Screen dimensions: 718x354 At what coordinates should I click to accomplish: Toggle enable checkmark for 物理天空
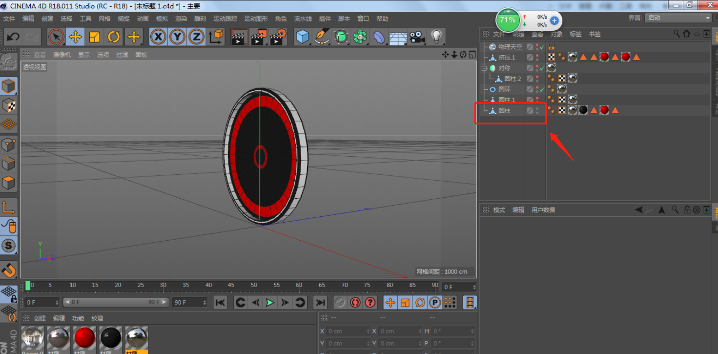coord(542,47)
